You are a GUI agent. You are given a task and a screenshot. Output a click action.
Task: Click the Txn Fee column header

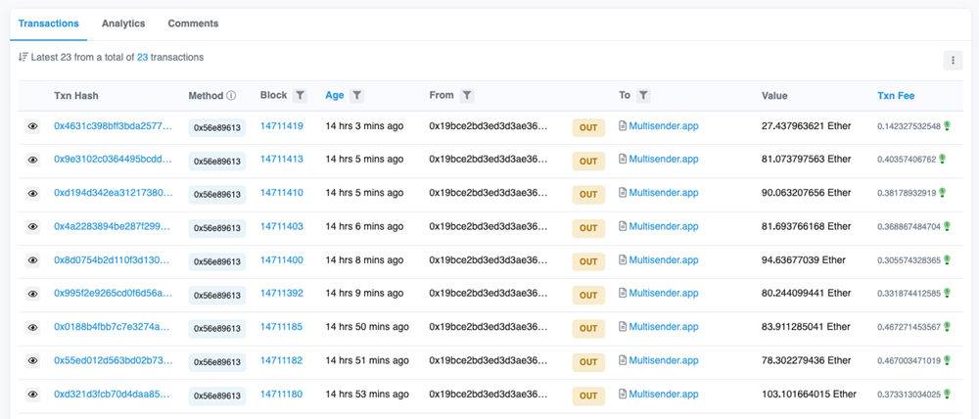click(896, 96)
